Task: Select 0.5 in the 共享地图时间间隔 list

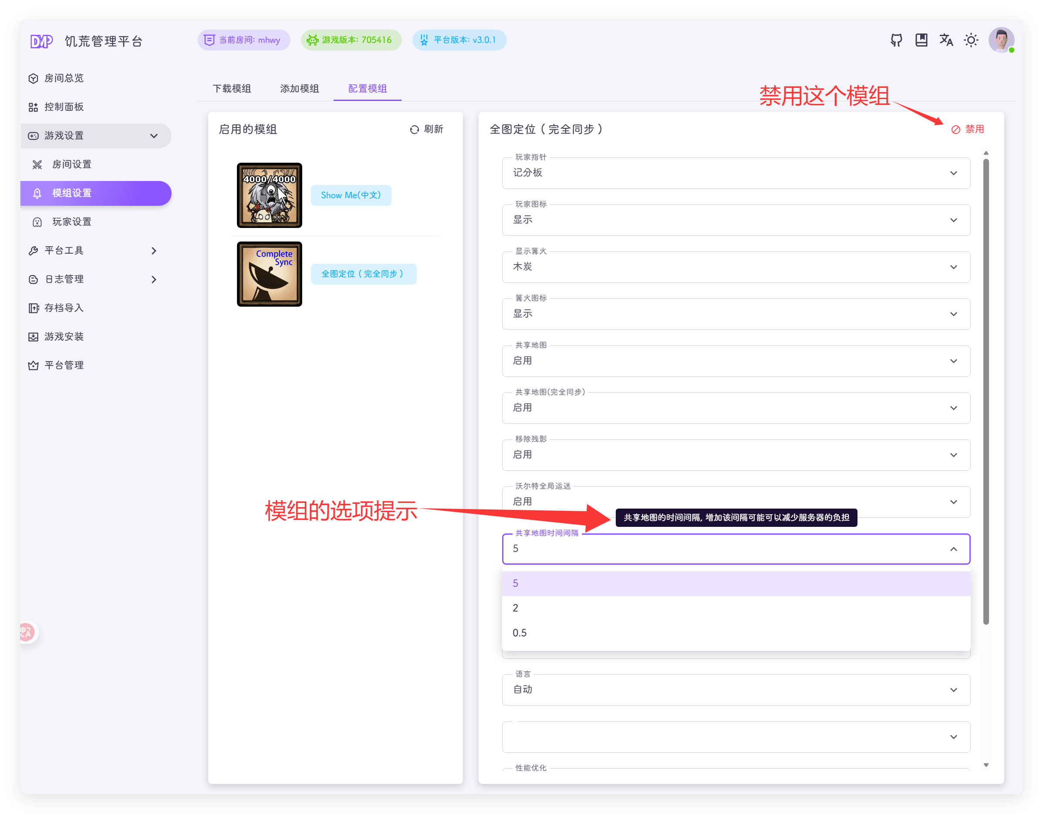Action: pos(520,633)
